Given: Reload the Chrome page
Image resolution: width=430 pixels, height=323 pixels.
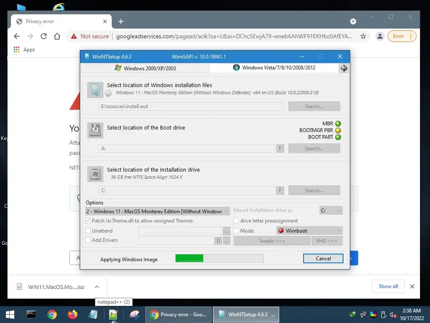Looking at the screenshot, I should 44,36.
